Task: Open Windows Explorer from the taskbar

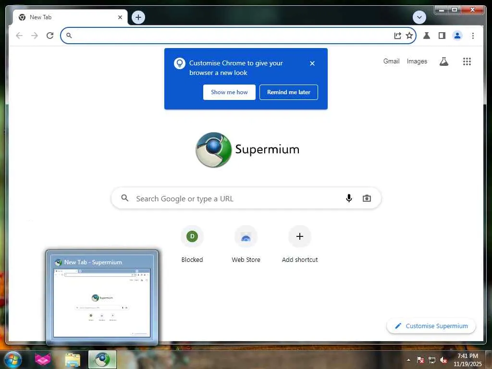Action: click(73, 359)
